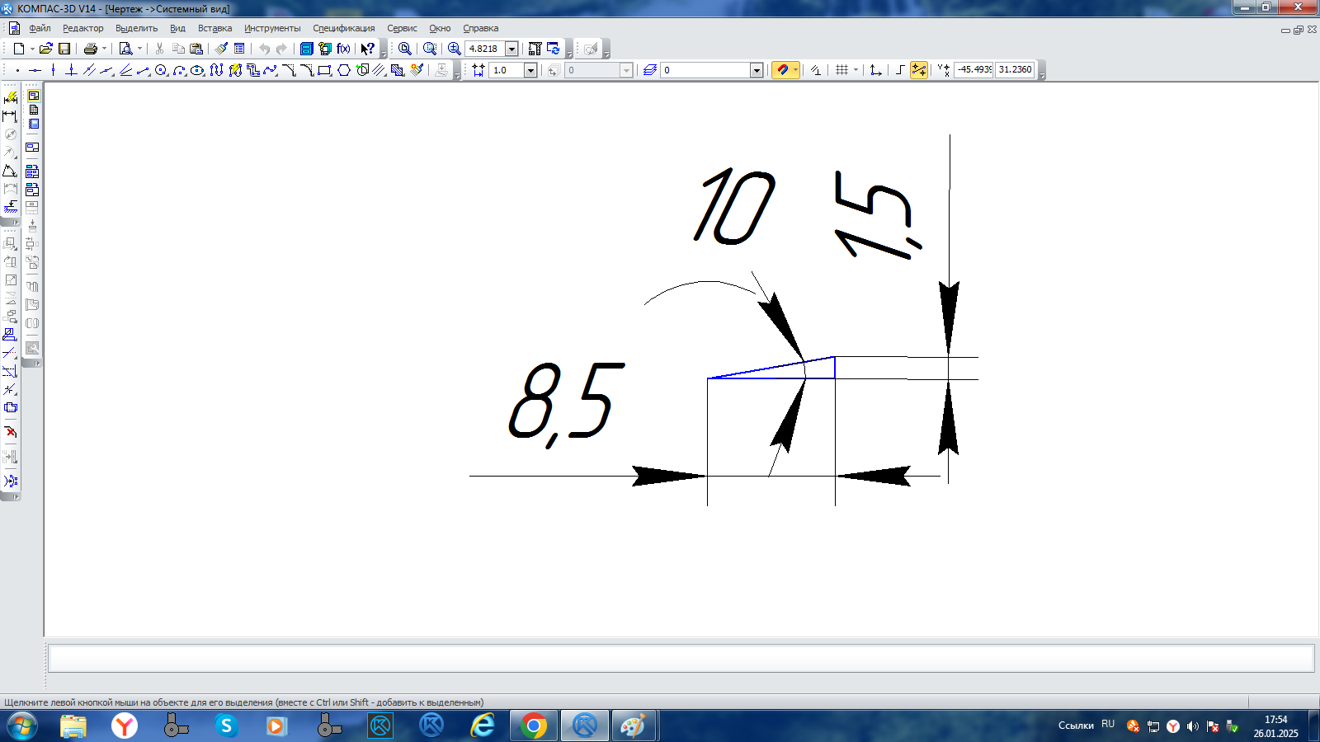Image resolution: width=1320 pixels, height=742 pixels.
Task: Expand the layer number dropdown
Action: 756,70
